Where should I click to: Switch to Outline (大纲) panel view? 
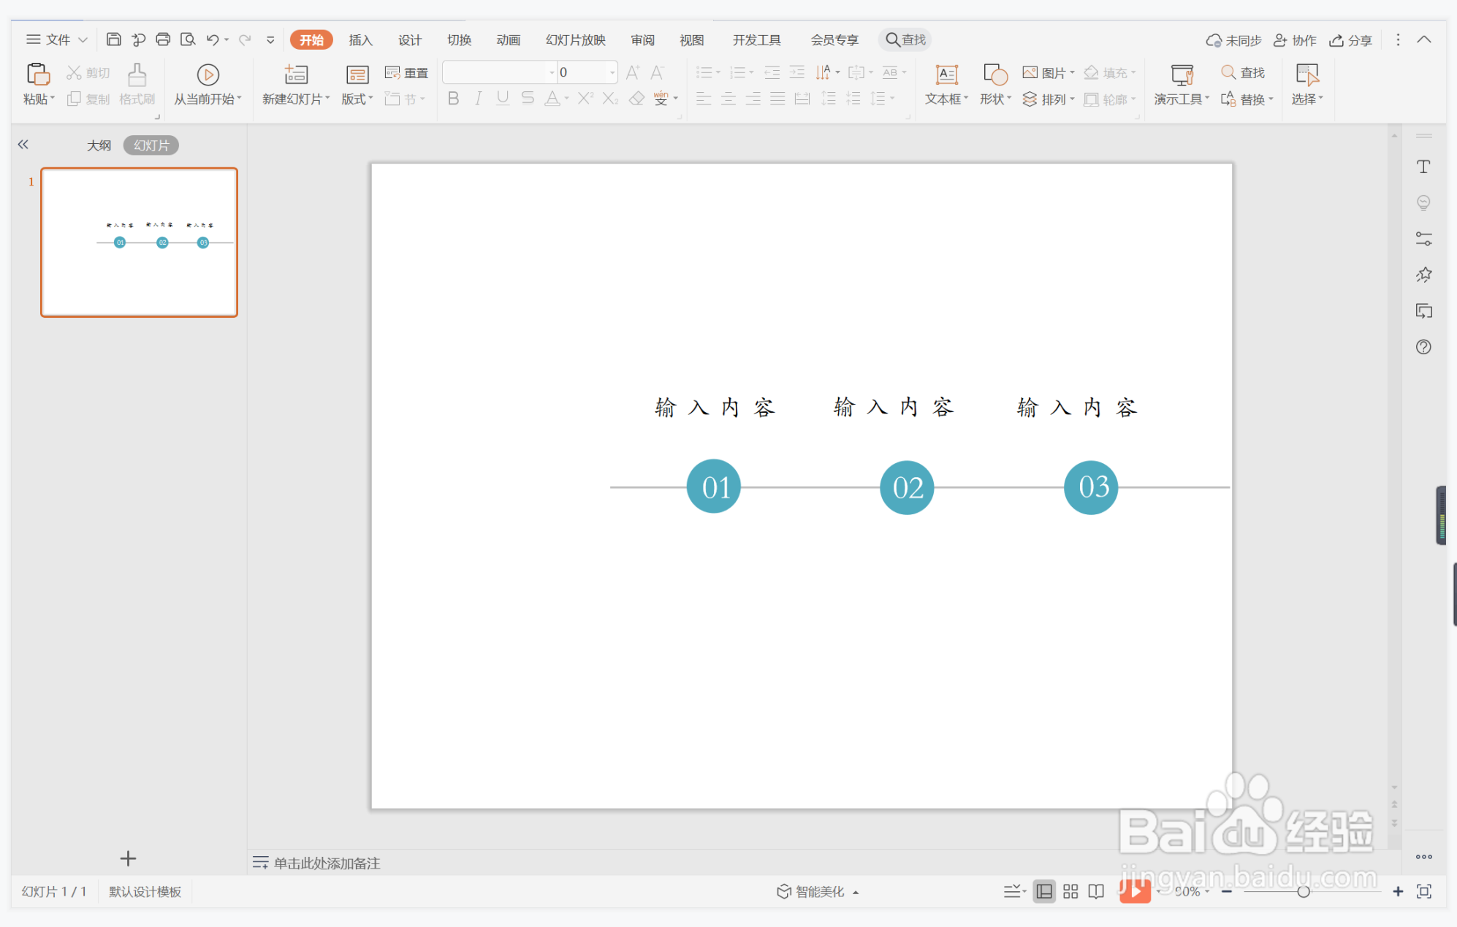(99, 145)
